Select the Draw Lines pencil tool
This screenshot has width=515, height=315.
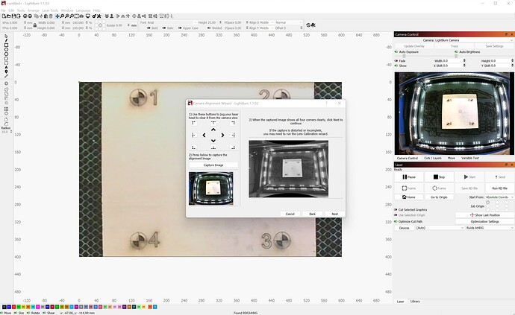tap(6, 41)
